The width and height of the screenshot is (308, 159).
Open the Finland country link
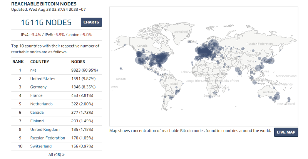point(37,121)
